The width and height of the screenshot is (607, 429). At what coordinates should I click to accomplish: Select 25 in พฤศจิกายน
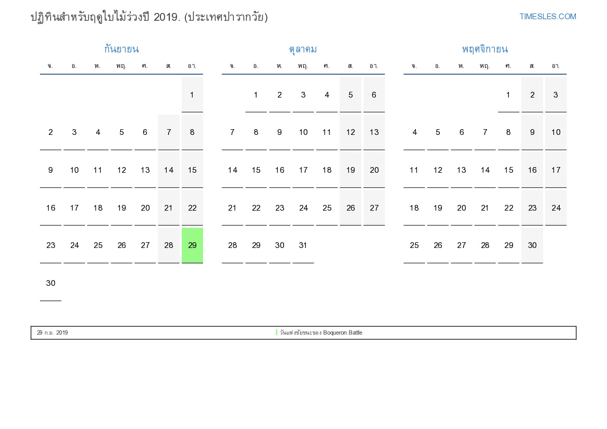point(414,245)
